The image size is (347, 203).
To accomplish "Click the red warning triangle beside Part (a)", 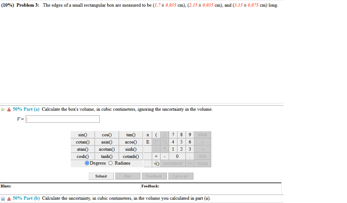I will click(x=9, y=109).
